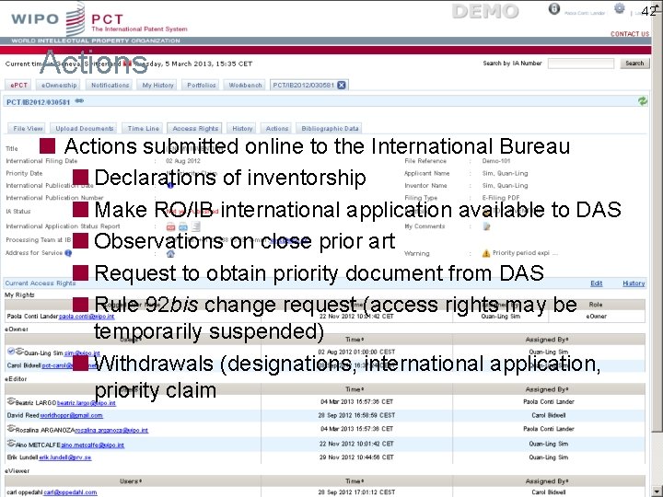Screen dimensions: 663x497
Task: Click the Search button
Action: [x=634, y=64]
